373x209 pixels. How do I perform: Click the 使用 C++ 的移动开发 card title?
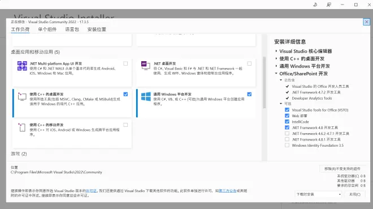tap(46, 125)
